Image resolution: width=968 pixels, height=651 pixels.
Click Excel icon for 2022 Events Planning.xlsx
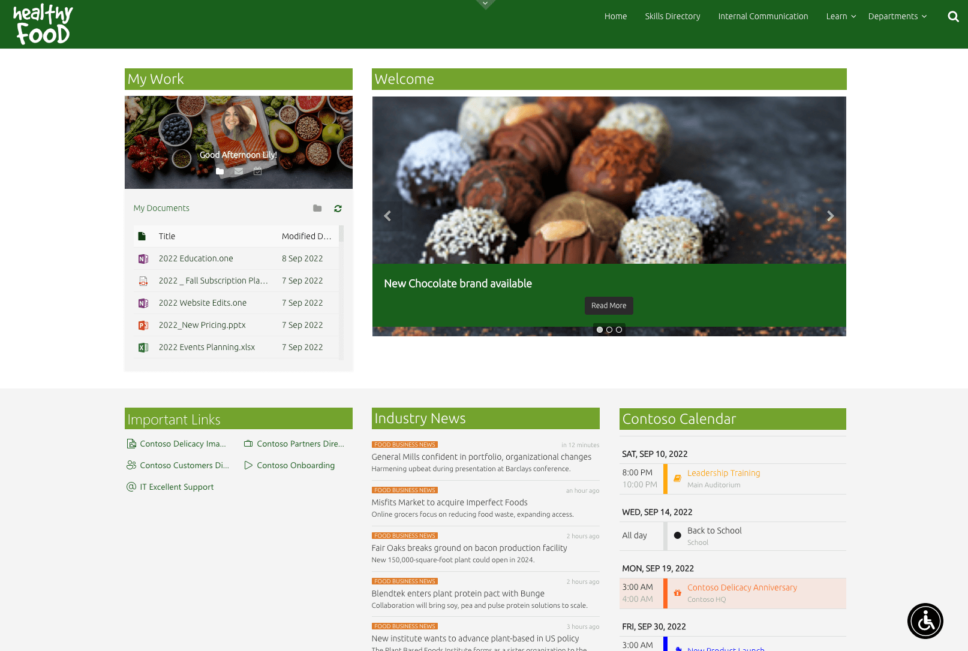coord(143,348)
